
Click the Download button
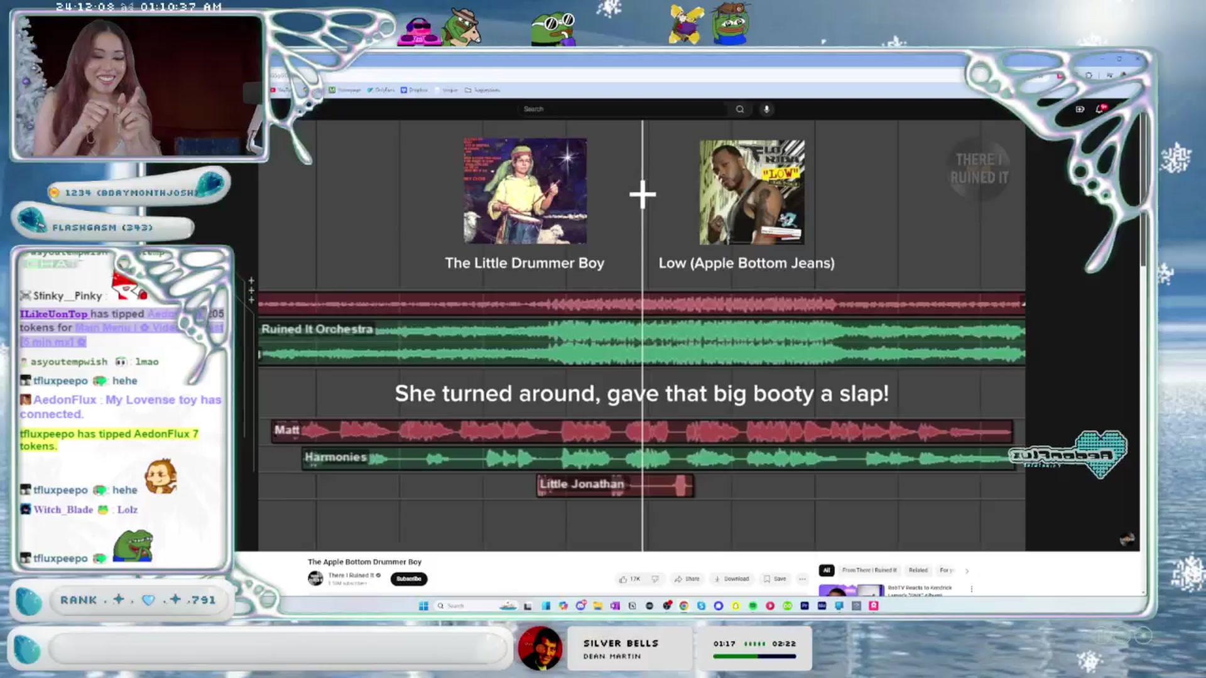pos(731,579)
